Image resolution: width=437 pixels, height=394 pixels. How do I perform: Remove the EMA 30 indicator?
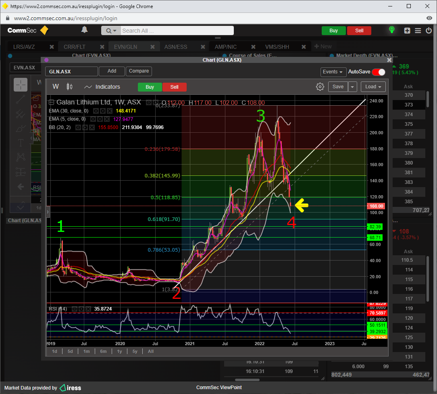pyautogui.click(x=110, y=111)
